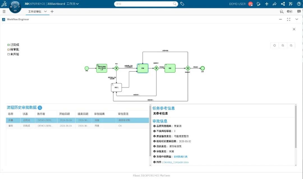Click the toggle-like icon in tab bar
Image resolution: width=303 pixels, height=179 pixels.
(290, 12)
